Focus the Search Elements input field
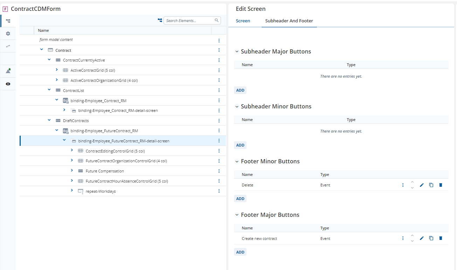 (x=192, y=21)
